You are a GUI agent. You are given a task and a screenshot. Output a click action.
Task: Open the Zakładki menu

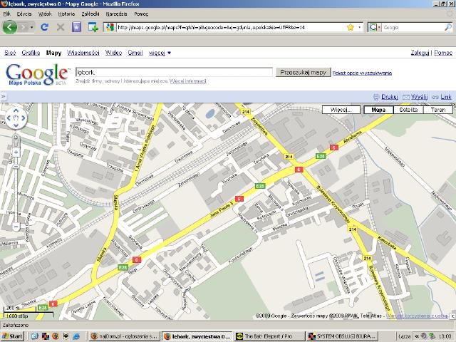tap(90, 14)
